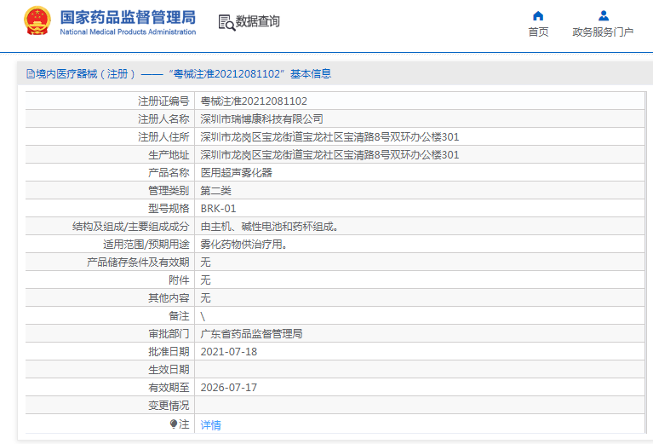
Task: Select 雾化药物供治疗用 text
Action: point(244,245)
